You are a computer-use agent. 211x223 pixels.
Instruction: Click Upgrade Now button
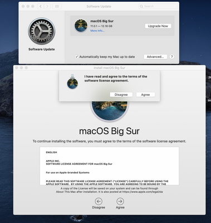point(158,26)
